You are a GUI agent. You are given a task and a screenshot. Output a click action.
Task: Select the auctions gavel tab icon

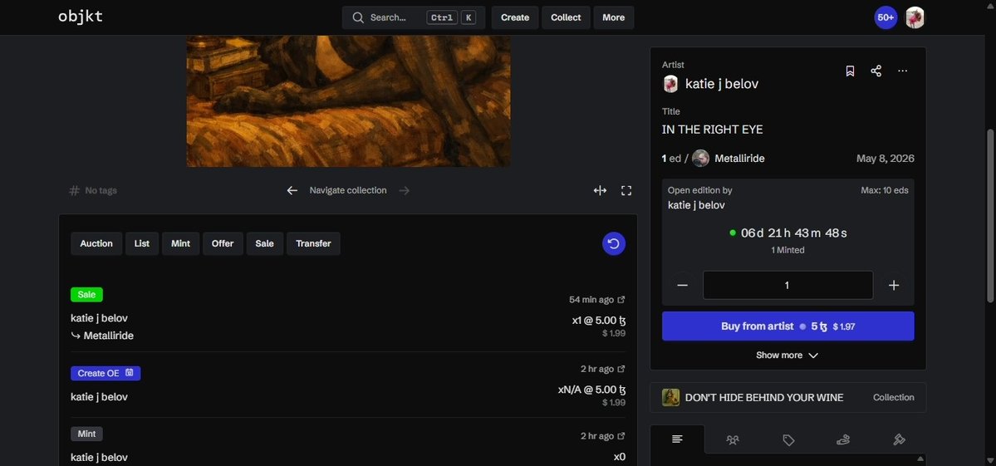899,439
